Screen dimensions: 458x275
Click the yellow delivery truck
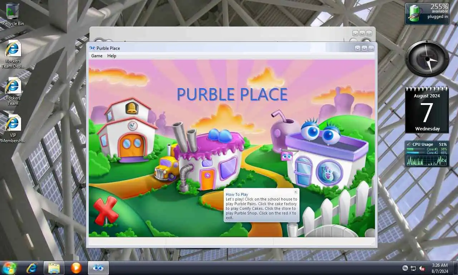(166, 168)
